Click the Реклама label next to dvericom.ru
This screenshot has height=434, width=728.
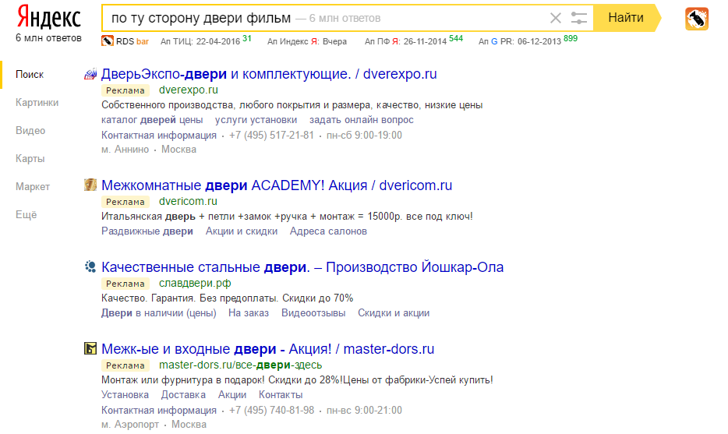coord(125,202)
